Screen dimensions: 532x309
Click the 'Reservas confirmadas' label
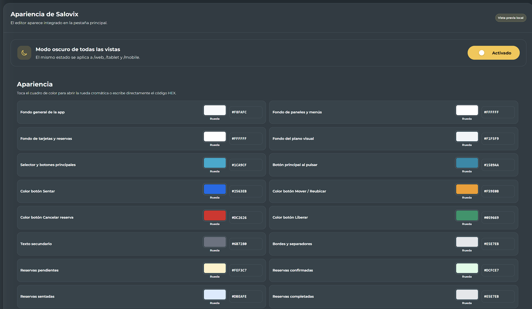[293, 270]
